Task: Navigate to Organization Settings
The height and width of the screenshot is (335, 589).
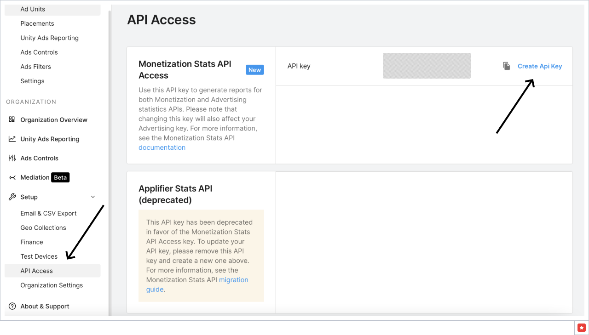Action: pyautogui.click(x=52, y=285)
